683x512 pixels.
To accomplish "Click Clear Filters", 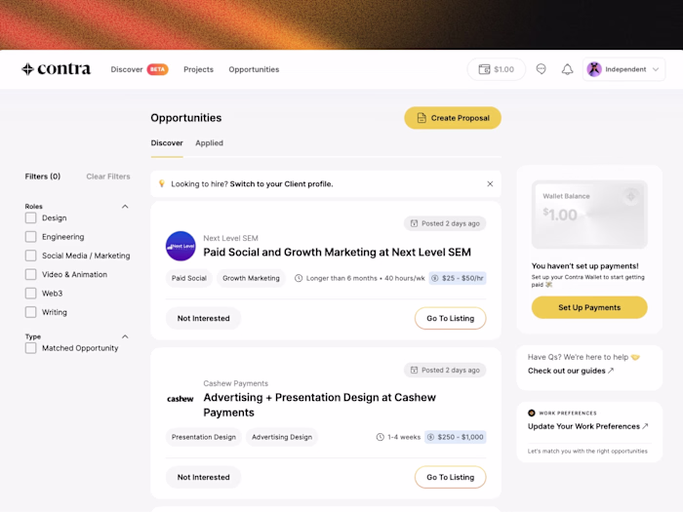I will coord(108,177).
